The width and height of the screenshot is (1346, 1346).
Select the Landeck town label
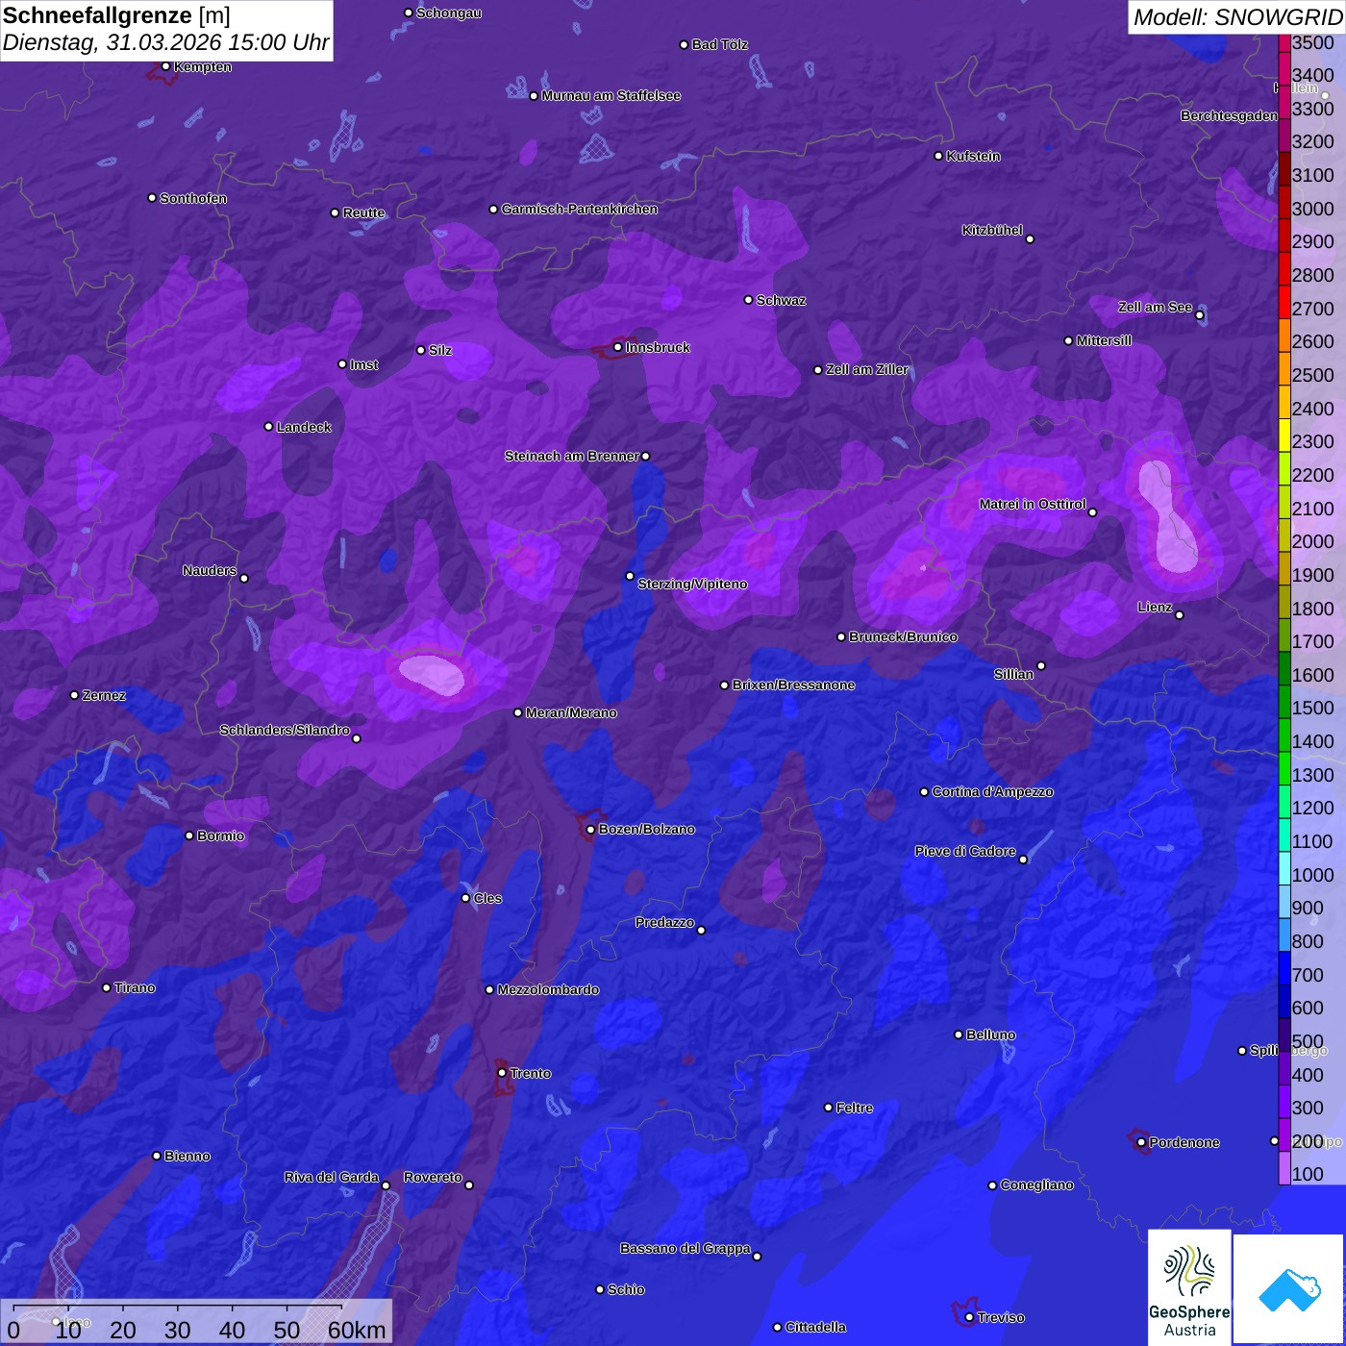(304, 428)
